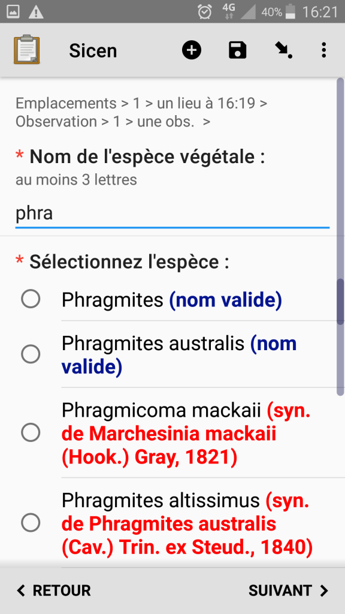The height and width of the screenshot is (614, 345).
Task: Add a new entry with plus icon
Action: tap(192, 50)
